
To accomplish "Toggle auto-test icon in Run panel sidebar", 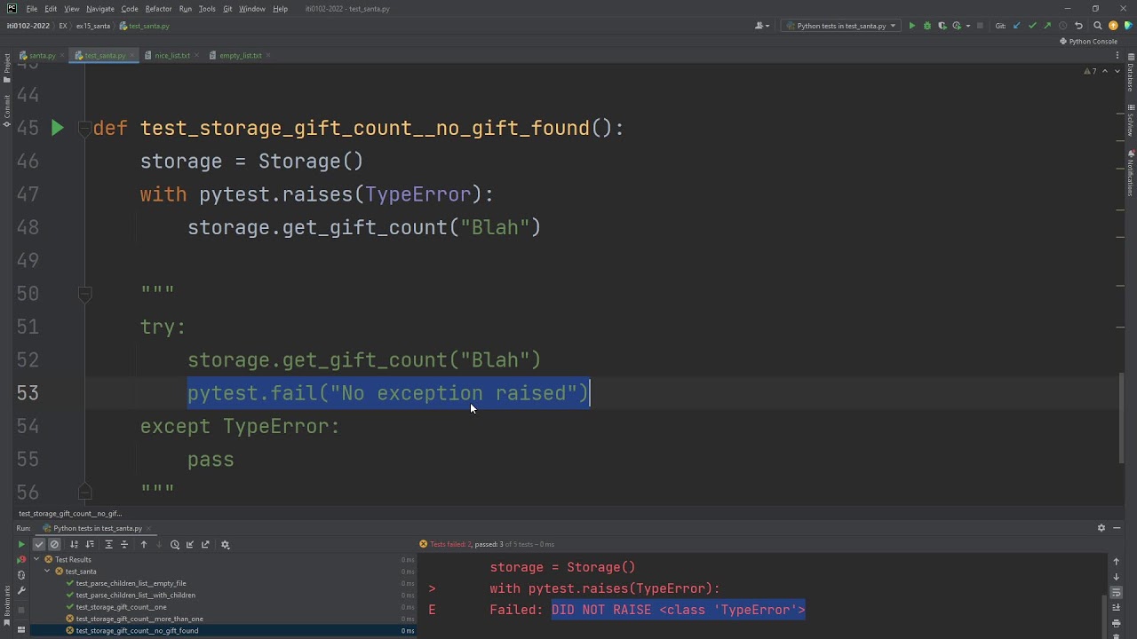I will (x=21, y=575).
